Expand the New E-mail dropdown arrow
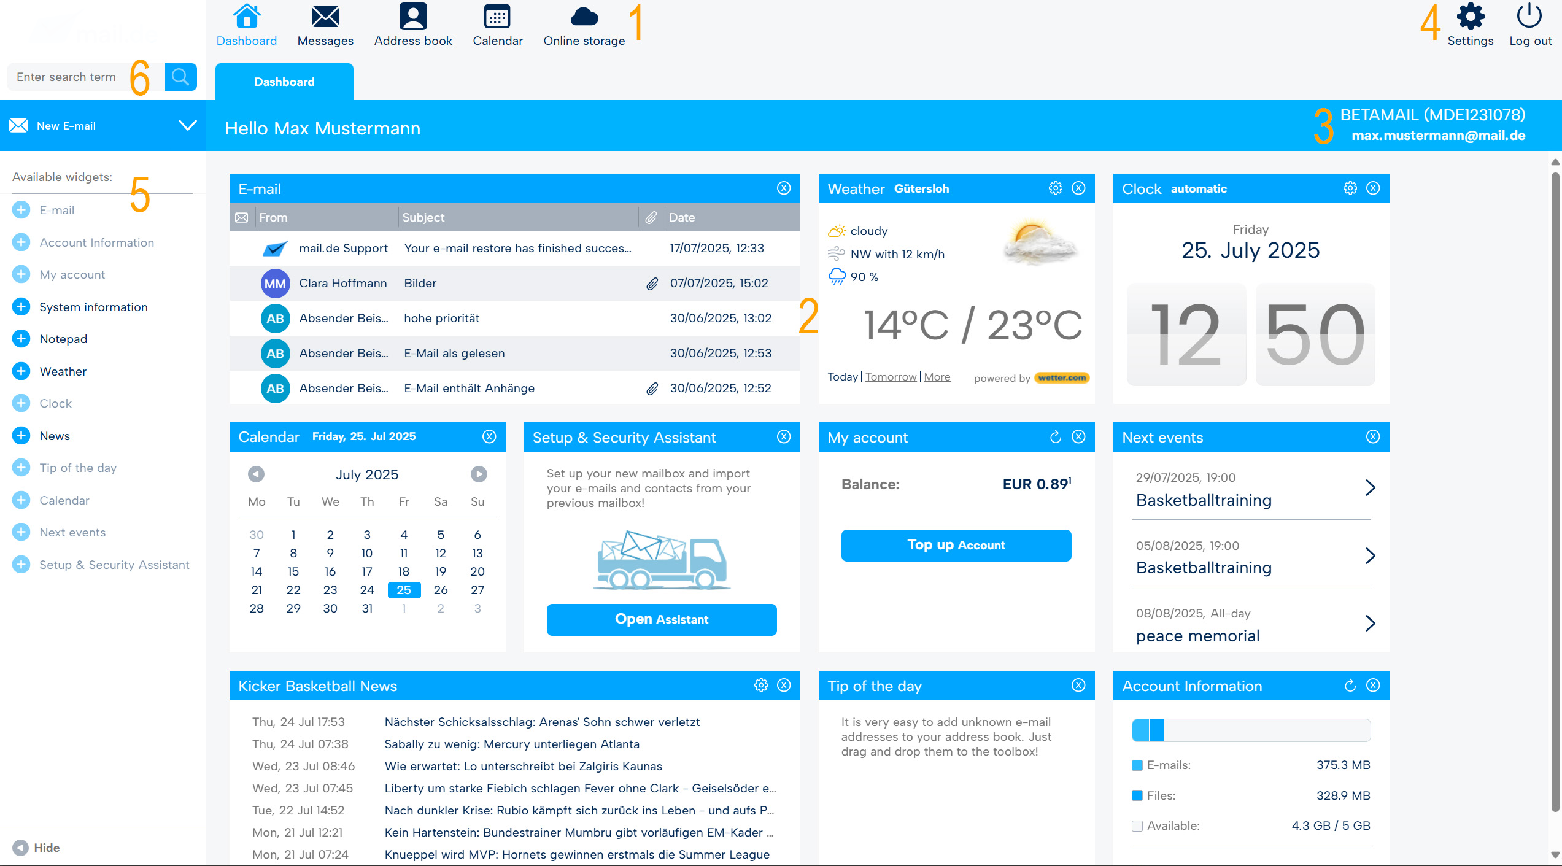This screenshot has width=1562, height=866. [187, 125]
